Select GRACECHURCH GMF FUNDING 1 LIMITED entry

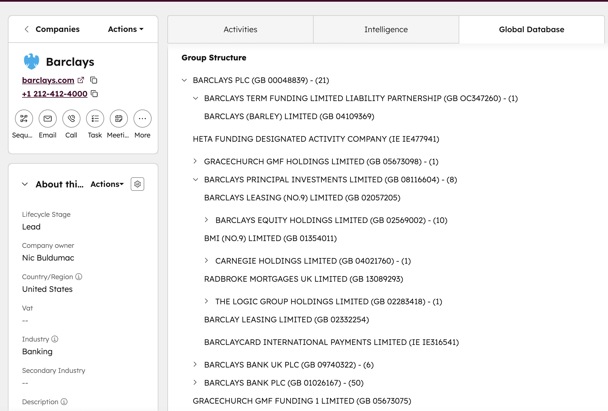click(x=302, y=401)
